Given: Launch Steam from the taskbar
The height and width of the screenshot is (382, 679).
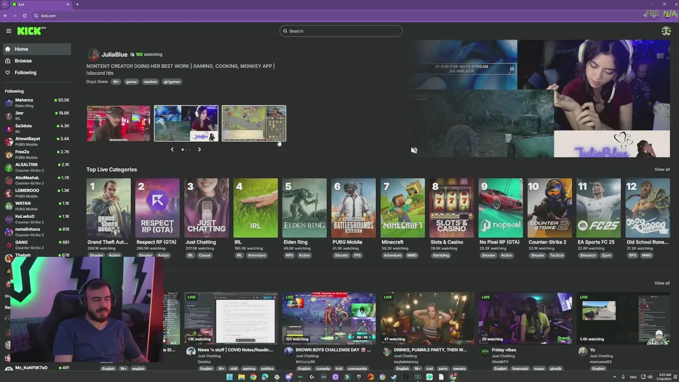Looking at the screenshot, I should click(x=394, y=377).
